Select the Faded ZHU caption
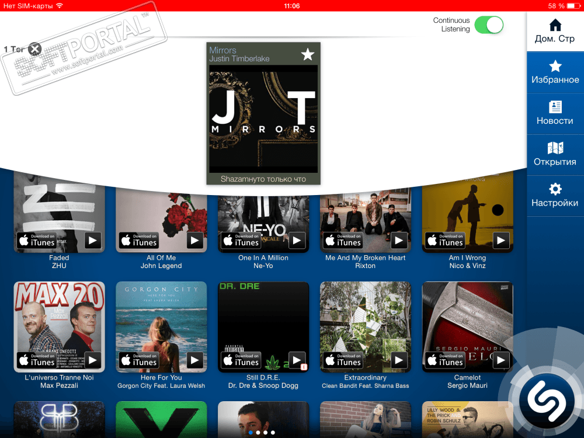The image size is (584, 438). 59,262
